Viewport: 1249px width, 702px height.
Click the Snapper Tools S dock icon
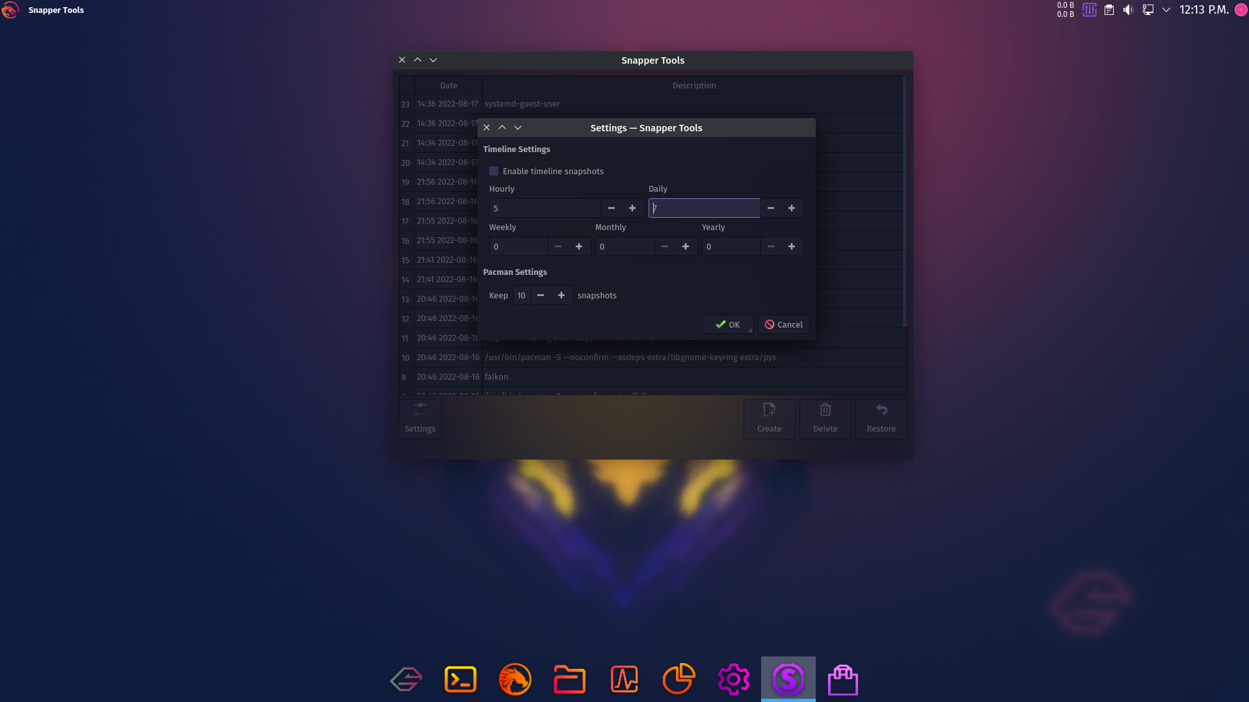pyautogui.click(x=788, y=679)
